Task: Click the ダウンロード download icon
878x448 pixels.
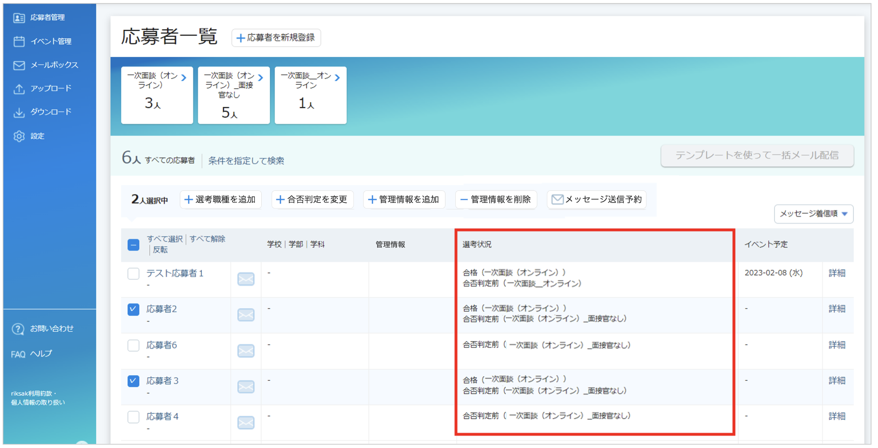Action: [x=19, y=112]
